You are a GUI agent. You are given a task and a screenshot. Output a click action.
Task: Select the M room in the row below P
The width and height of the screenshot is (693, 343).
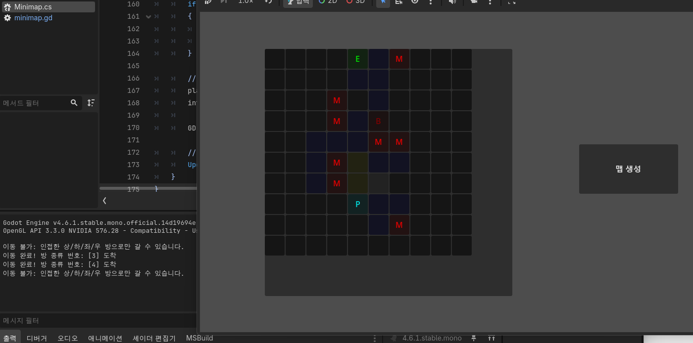click(399, 225)
